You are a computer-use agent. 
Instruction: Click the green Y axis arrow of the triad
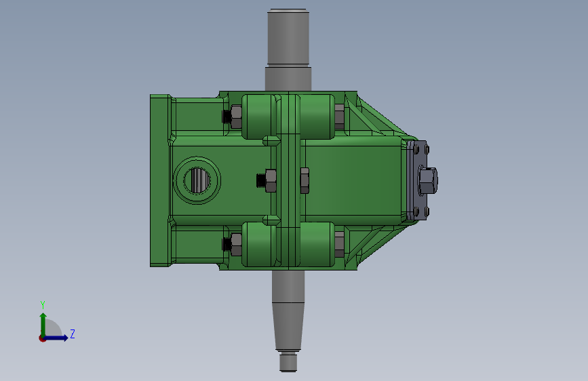click(43, 325)
